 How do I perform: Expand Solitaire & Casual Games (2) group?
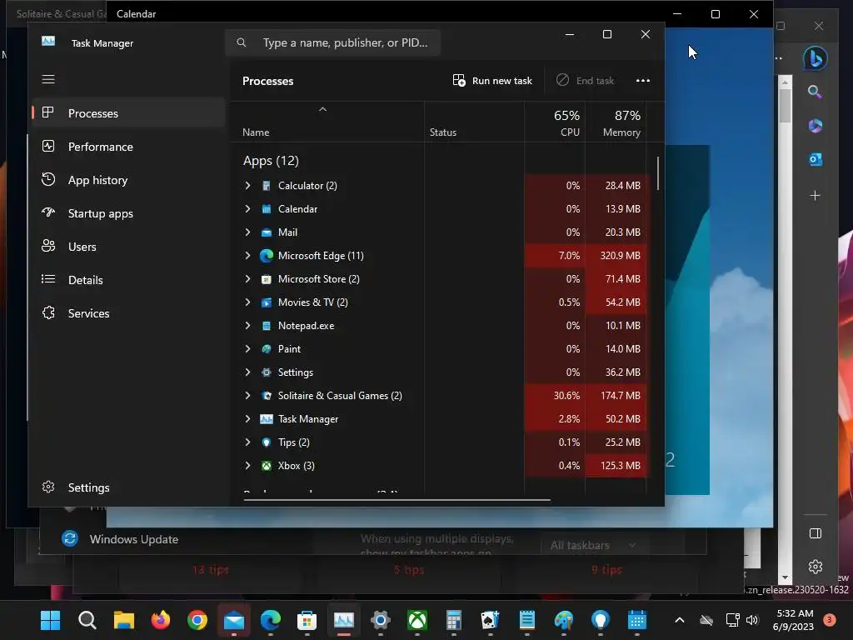247,396
